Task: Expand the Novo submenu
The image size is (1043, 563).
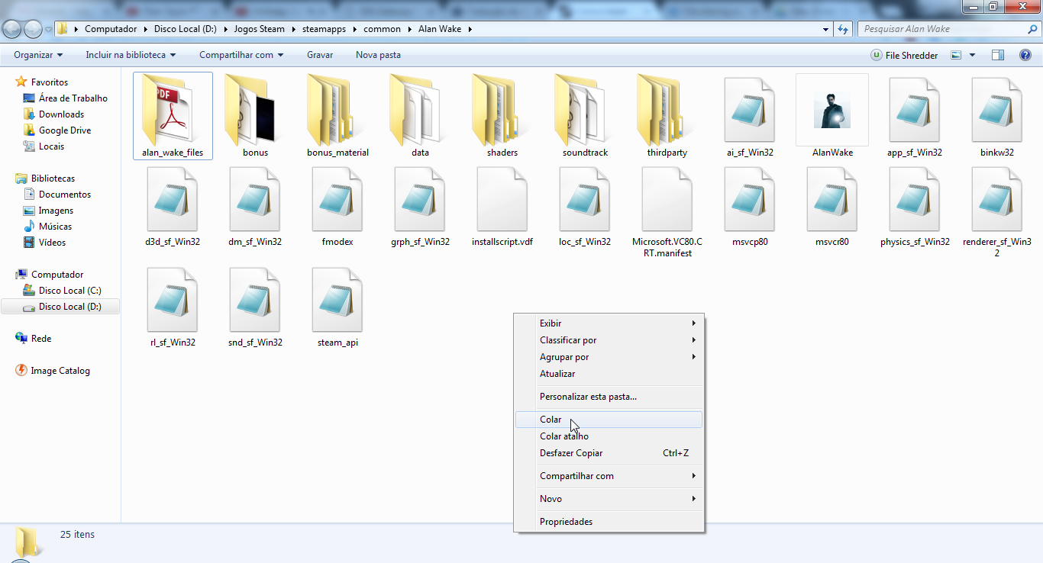Action: coord(609,499)
